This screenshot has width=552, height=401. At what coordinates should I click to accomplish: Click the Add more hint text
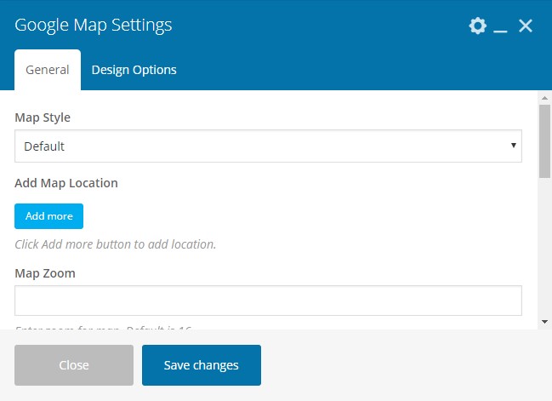point(116,244)
